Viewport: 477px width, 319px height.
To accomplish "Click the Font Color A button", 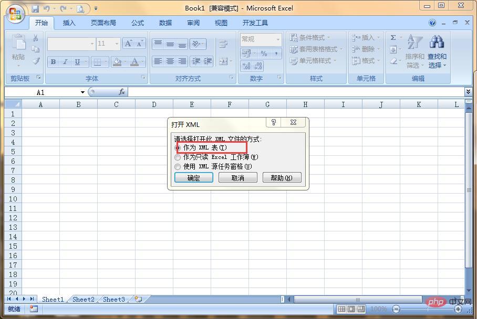I will (134, 62).
